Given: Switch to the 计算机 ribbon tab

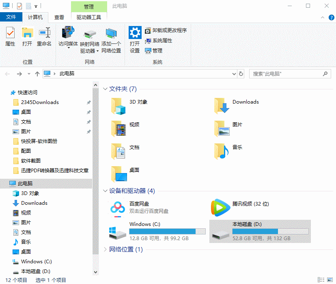Looking at the screenshot, I should pyautogui.click(x=35, y=17).
